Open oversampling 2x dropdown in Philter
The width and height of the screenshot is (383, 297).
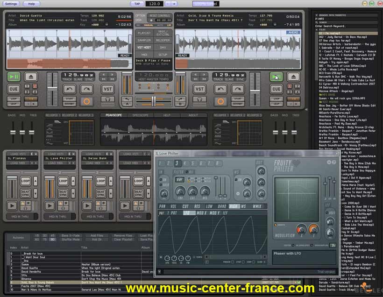[x=333, y=245]
